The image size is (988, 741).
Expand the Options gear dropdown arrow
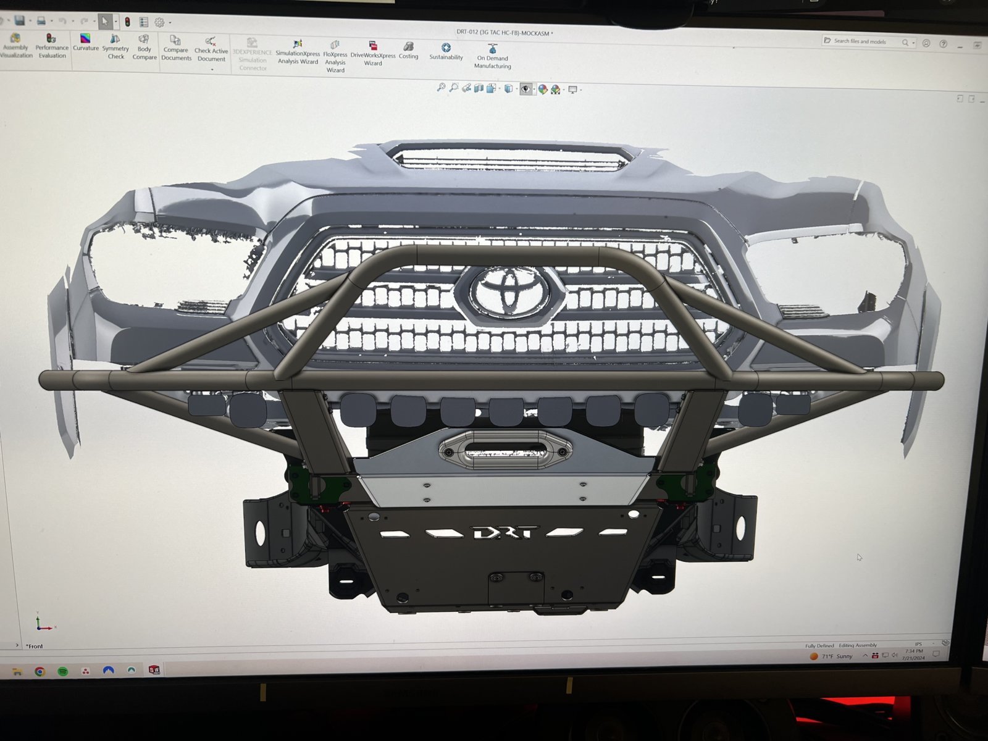[x=170, y=23]
